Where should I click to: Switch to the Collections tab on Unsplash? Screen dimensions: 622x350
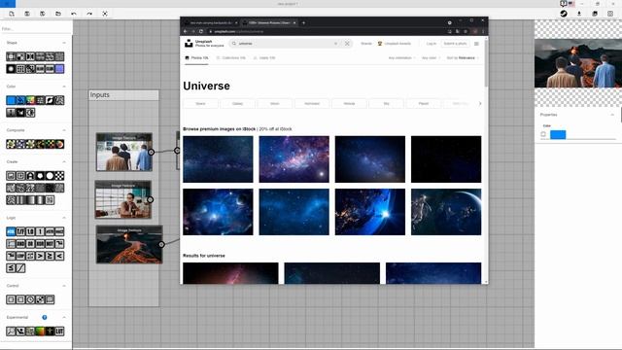pos(231,58)
